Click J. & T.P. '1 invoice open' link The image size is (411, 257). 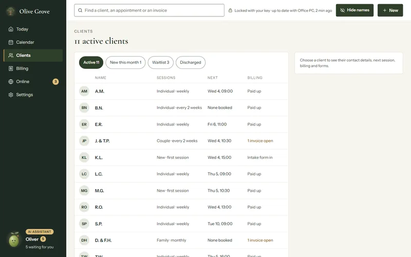[x=260, y=141]
